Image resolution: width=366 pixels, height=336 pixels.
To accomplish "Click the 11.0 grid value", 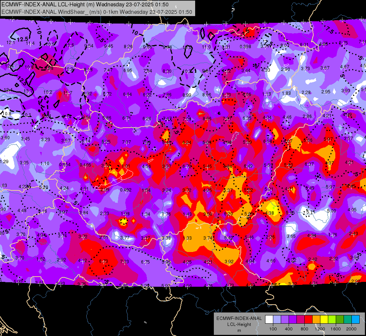I will [x=206, y=47].
